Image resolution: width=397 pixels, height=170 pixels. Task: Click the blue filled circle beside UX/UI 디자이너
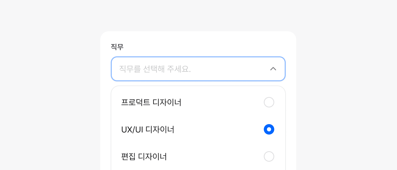(x=265, y=129)
